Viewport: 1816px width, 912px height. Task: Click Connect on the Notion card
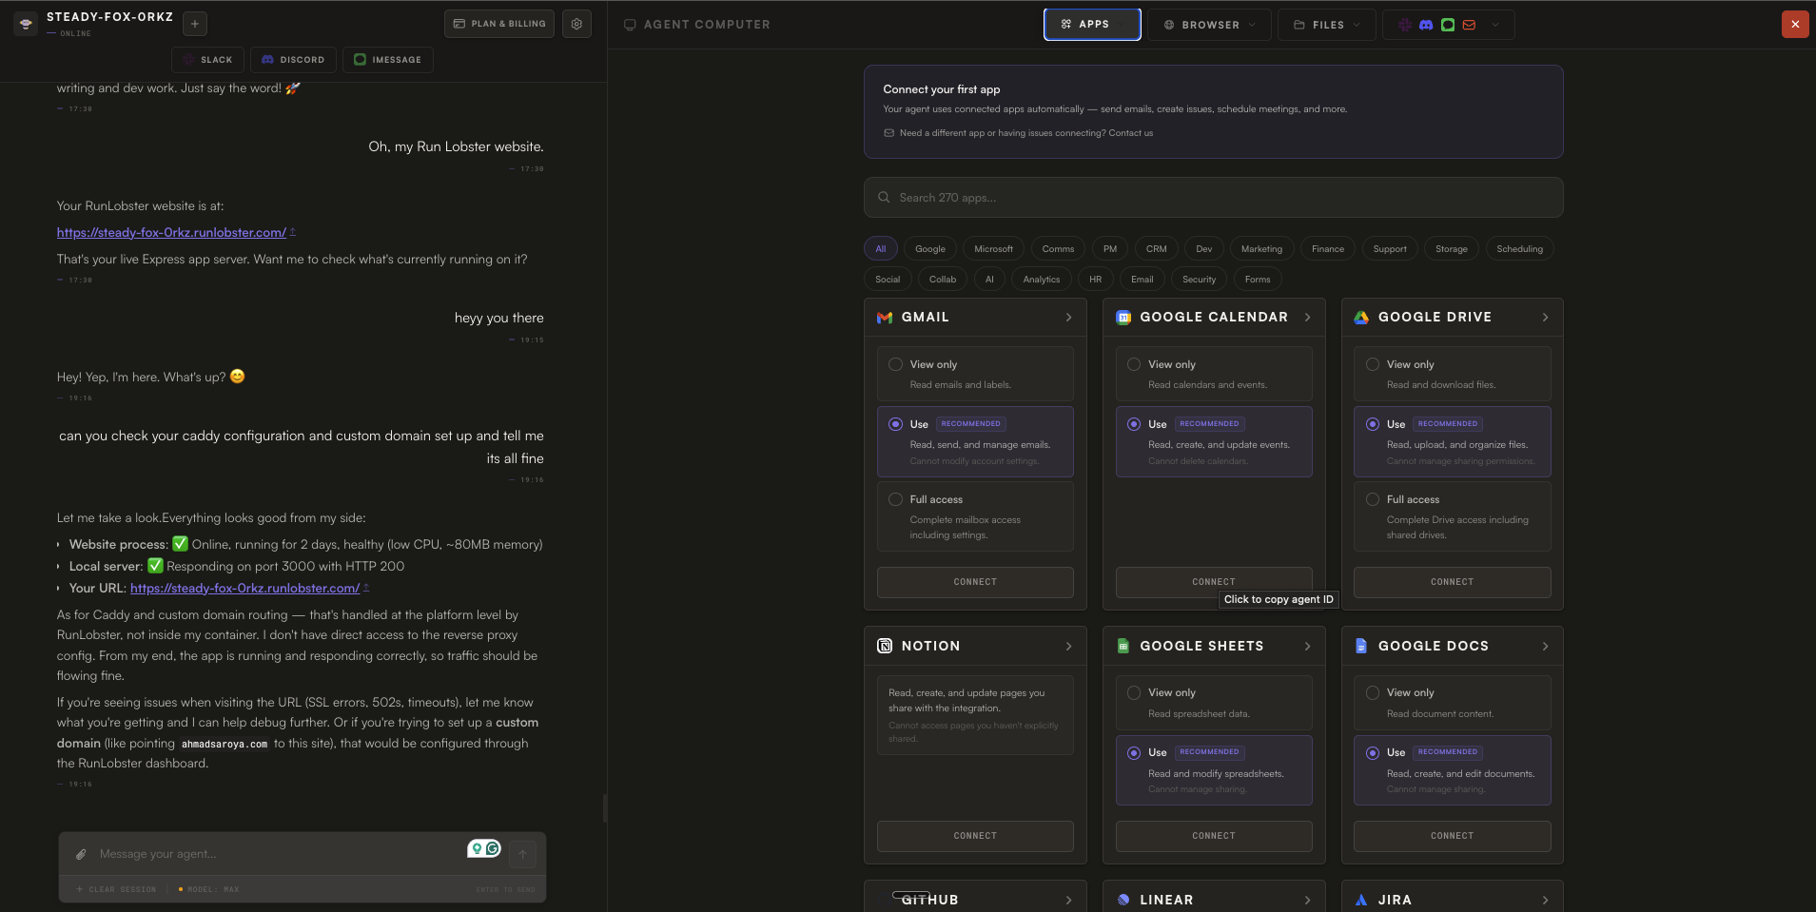click(975, 836)
